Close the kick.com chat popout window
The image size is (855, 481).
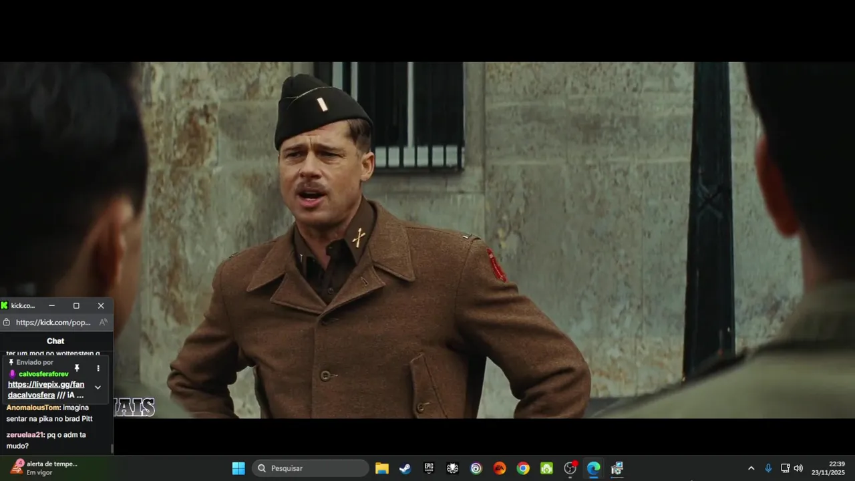pyautogui.click(x=101, y=305)
